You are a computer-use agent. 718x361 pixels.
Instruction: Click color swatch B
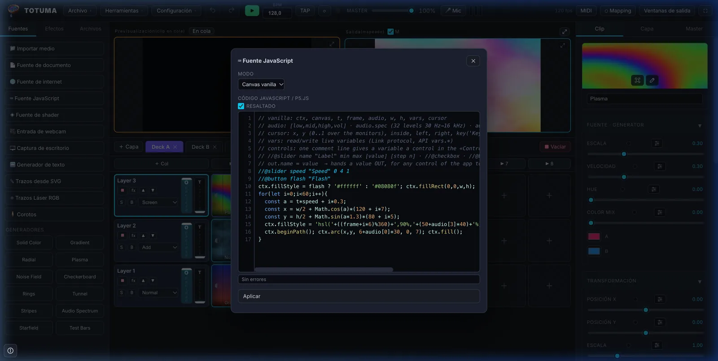[x=594, y=251]
